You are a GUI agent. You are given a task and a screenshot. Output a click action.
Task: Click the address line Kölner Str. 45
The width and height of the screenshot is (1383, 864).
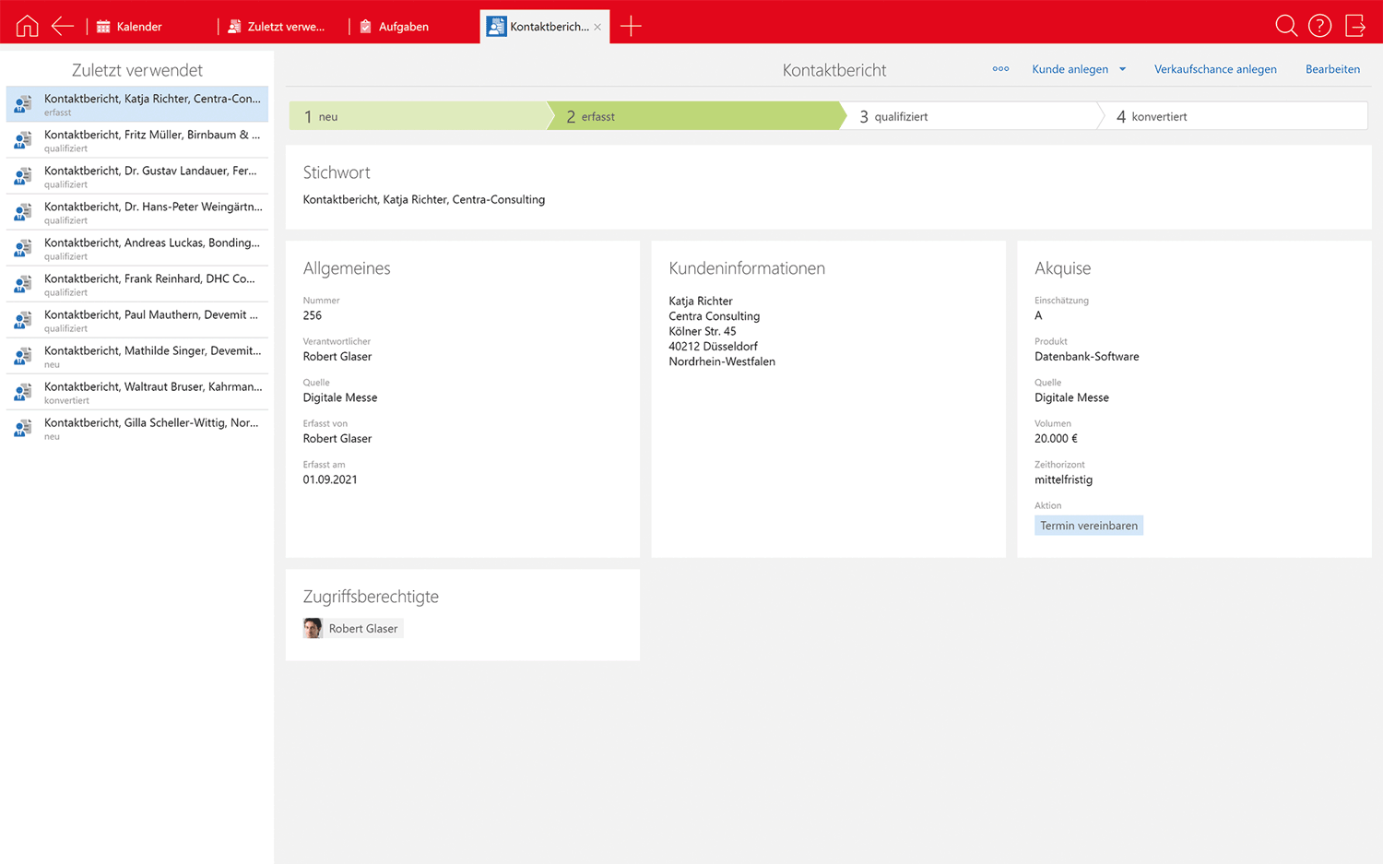click(x=703, y=331)
